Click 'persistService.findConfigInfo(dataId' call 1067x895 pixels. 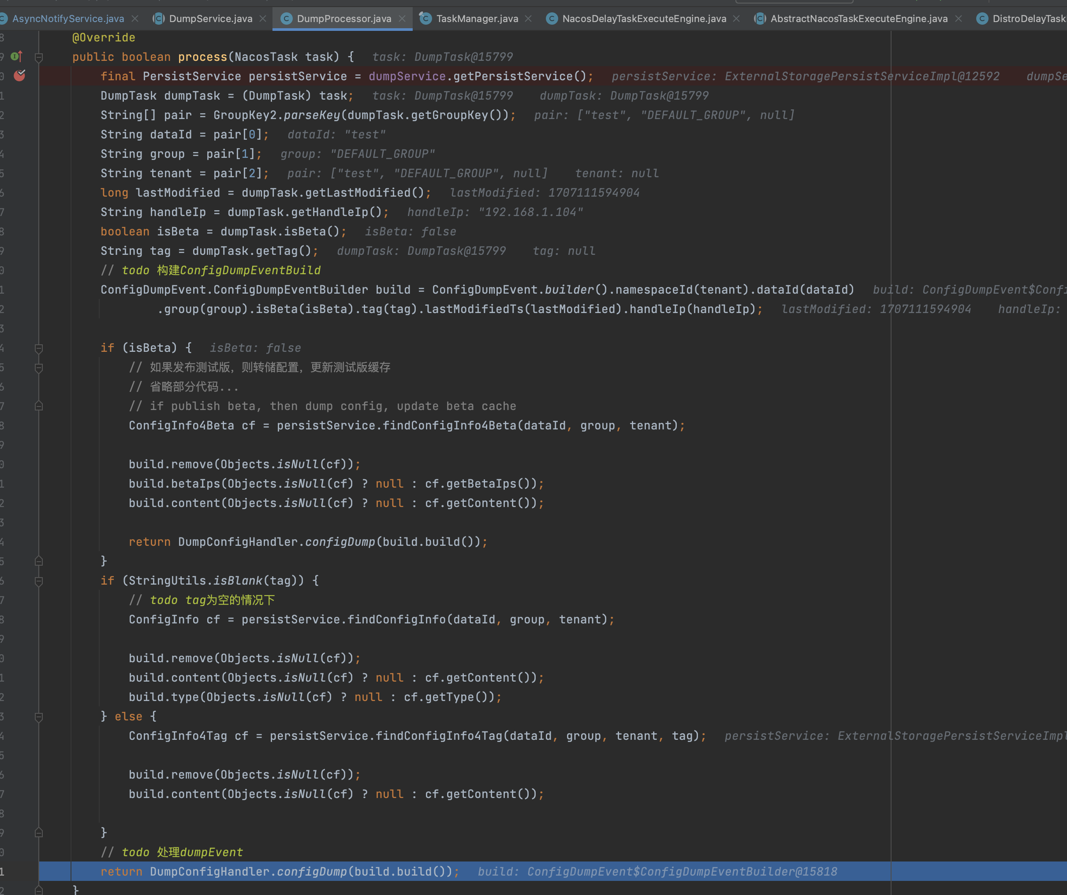tap(368, 620)
